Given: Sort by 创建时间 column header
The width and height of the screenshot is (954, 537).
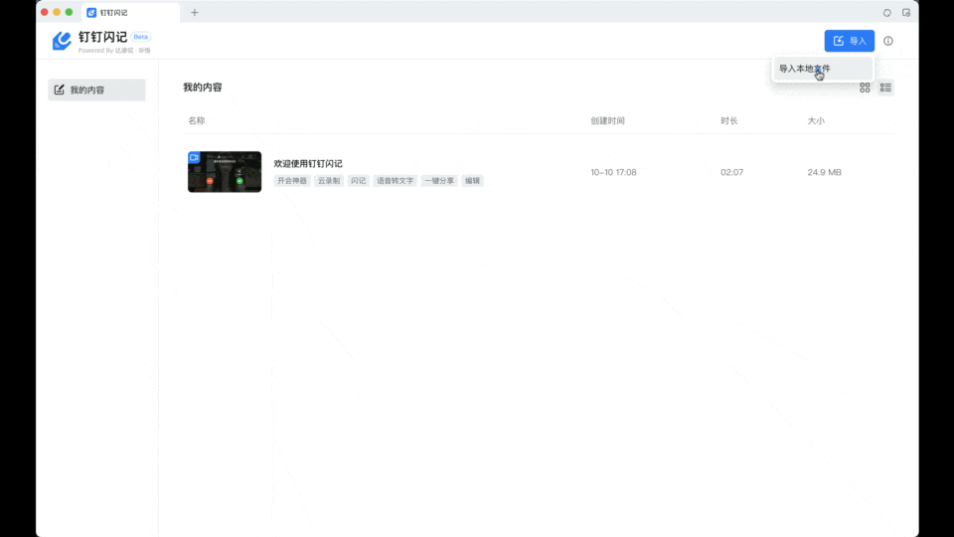Looking at the screenshot, I should tap(607, 120).
